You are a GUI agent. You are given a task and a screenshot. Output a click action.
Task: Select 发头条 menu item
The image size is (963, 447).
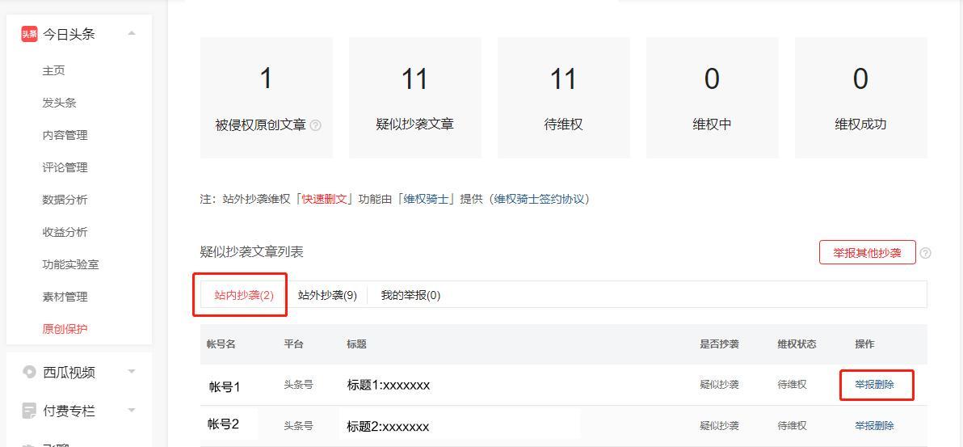tap(59, 103)
